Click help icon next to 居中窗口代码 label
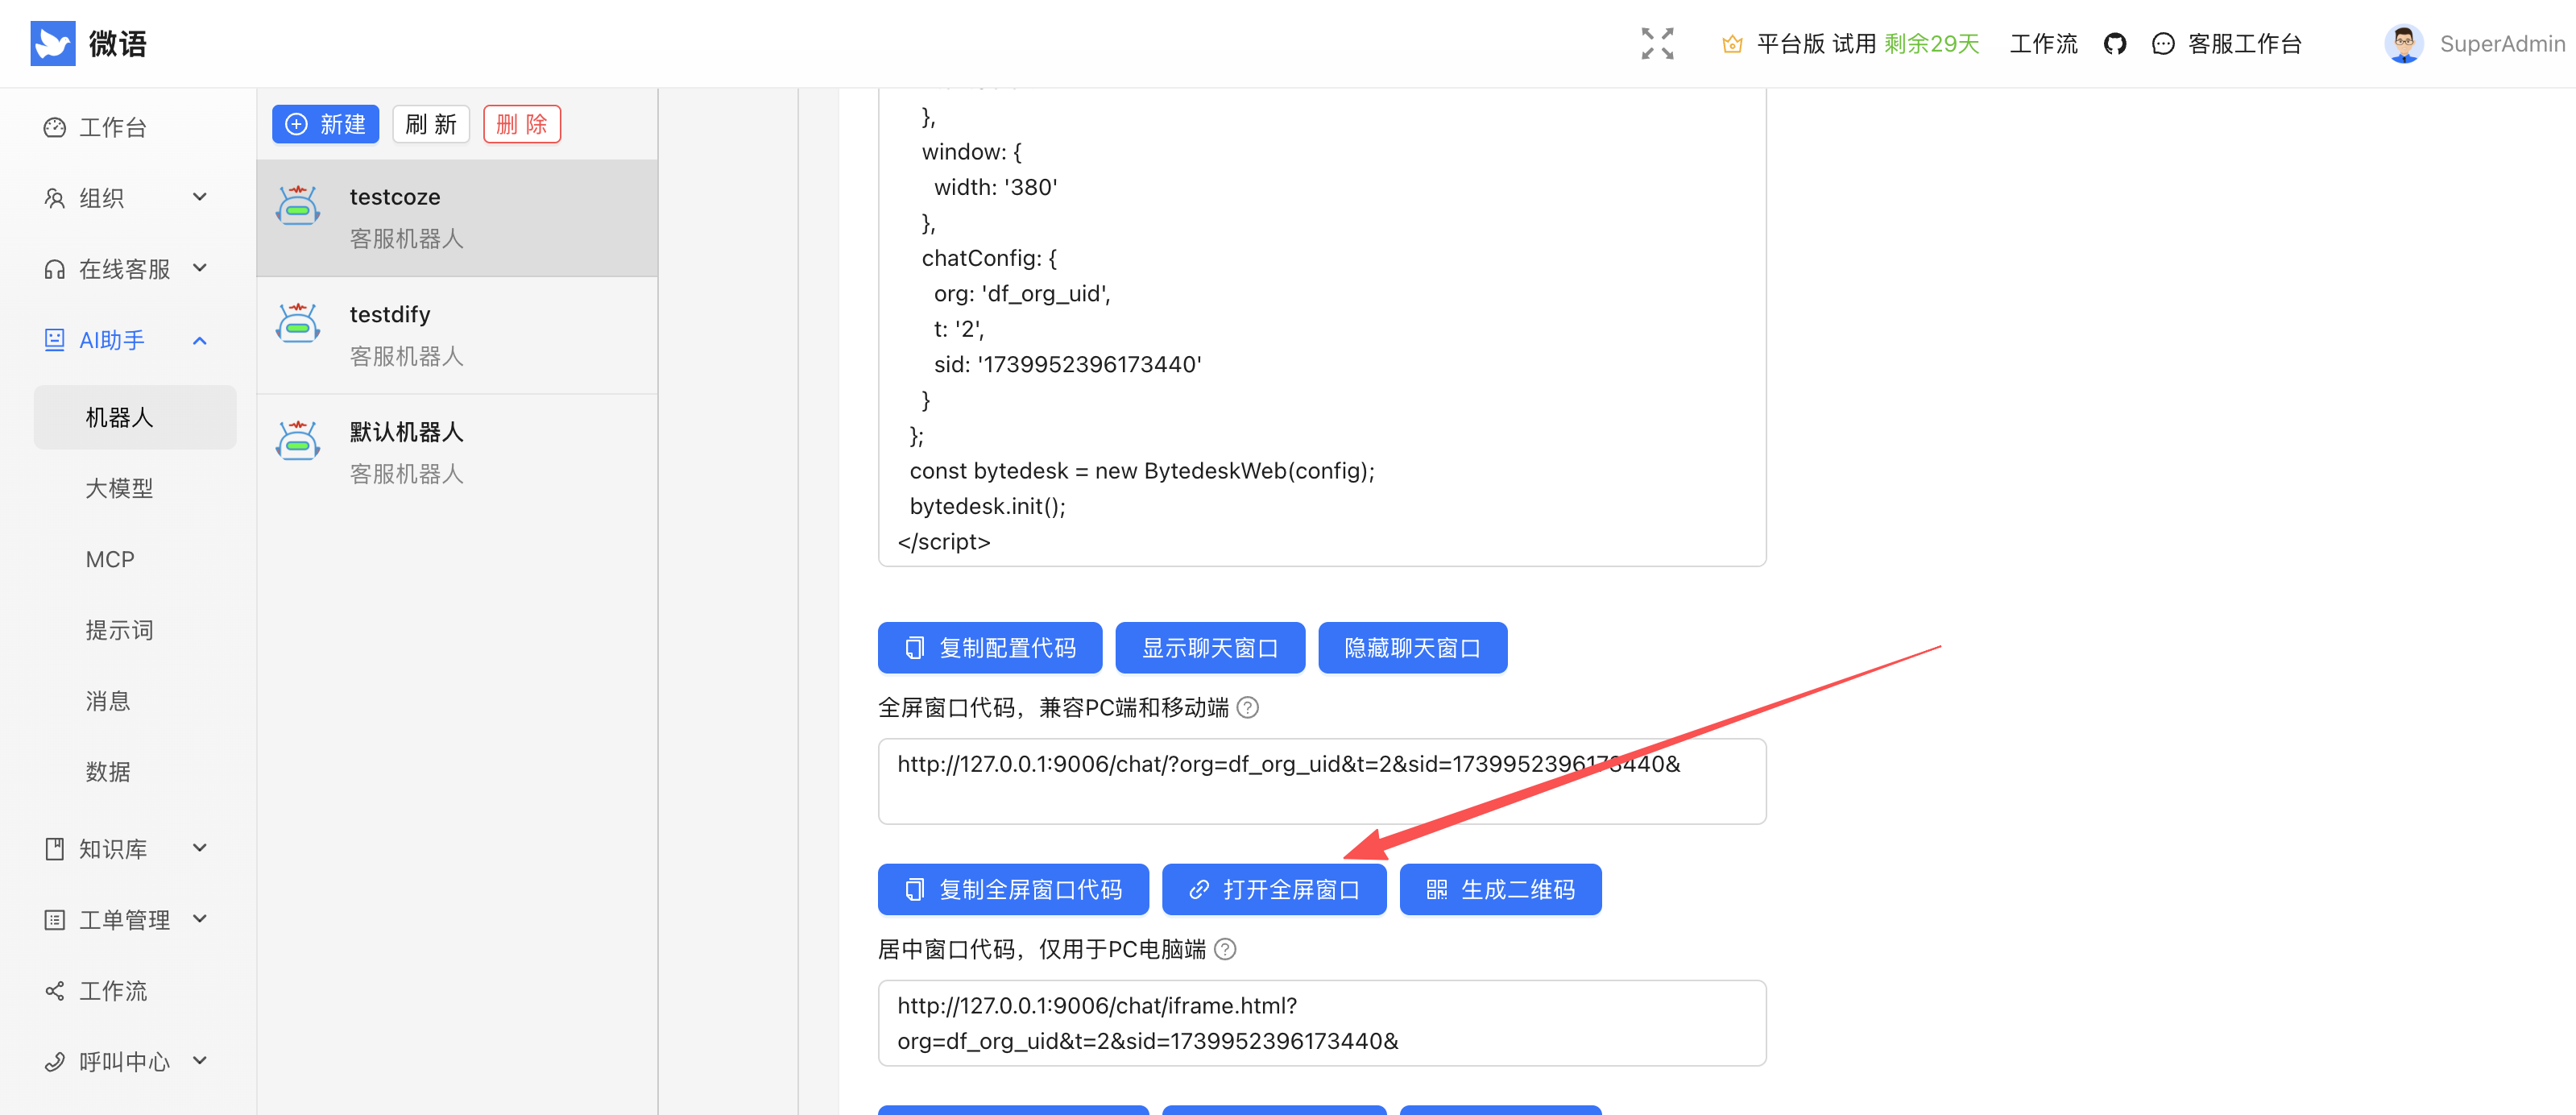 click(1225, 949)
